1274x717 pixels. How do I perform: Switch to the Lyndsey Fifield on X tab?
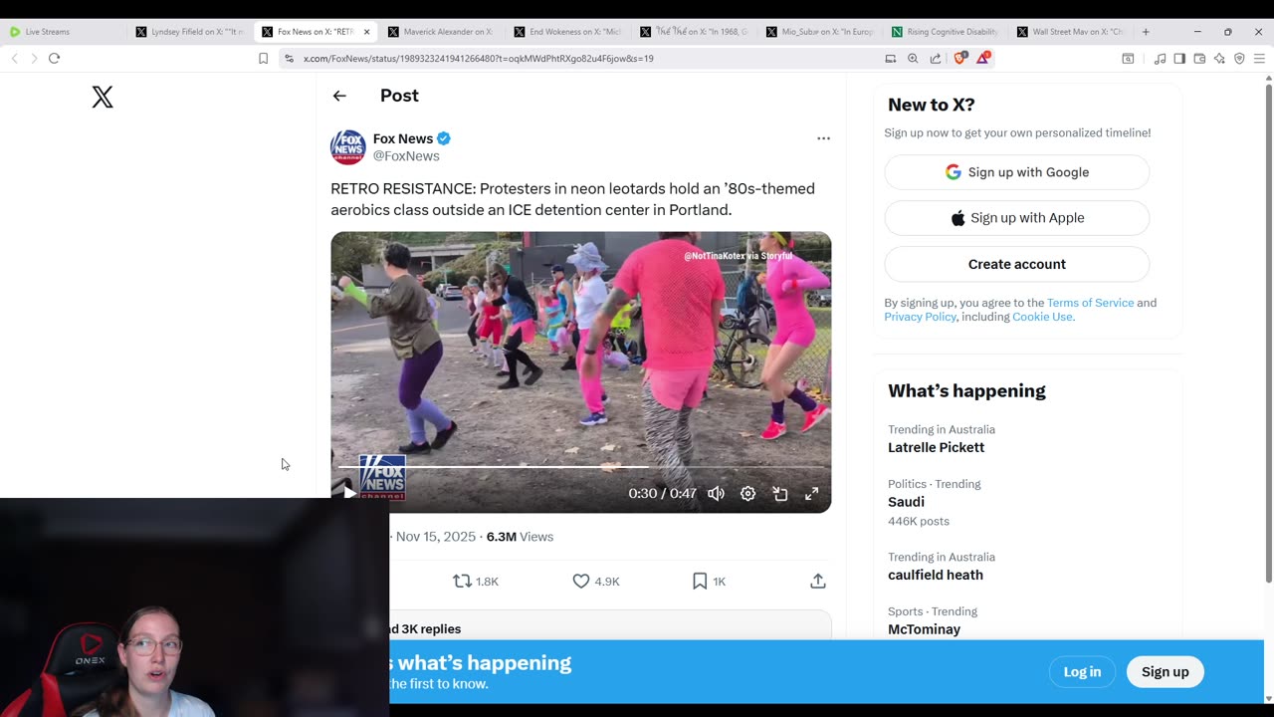coord(190,32)
